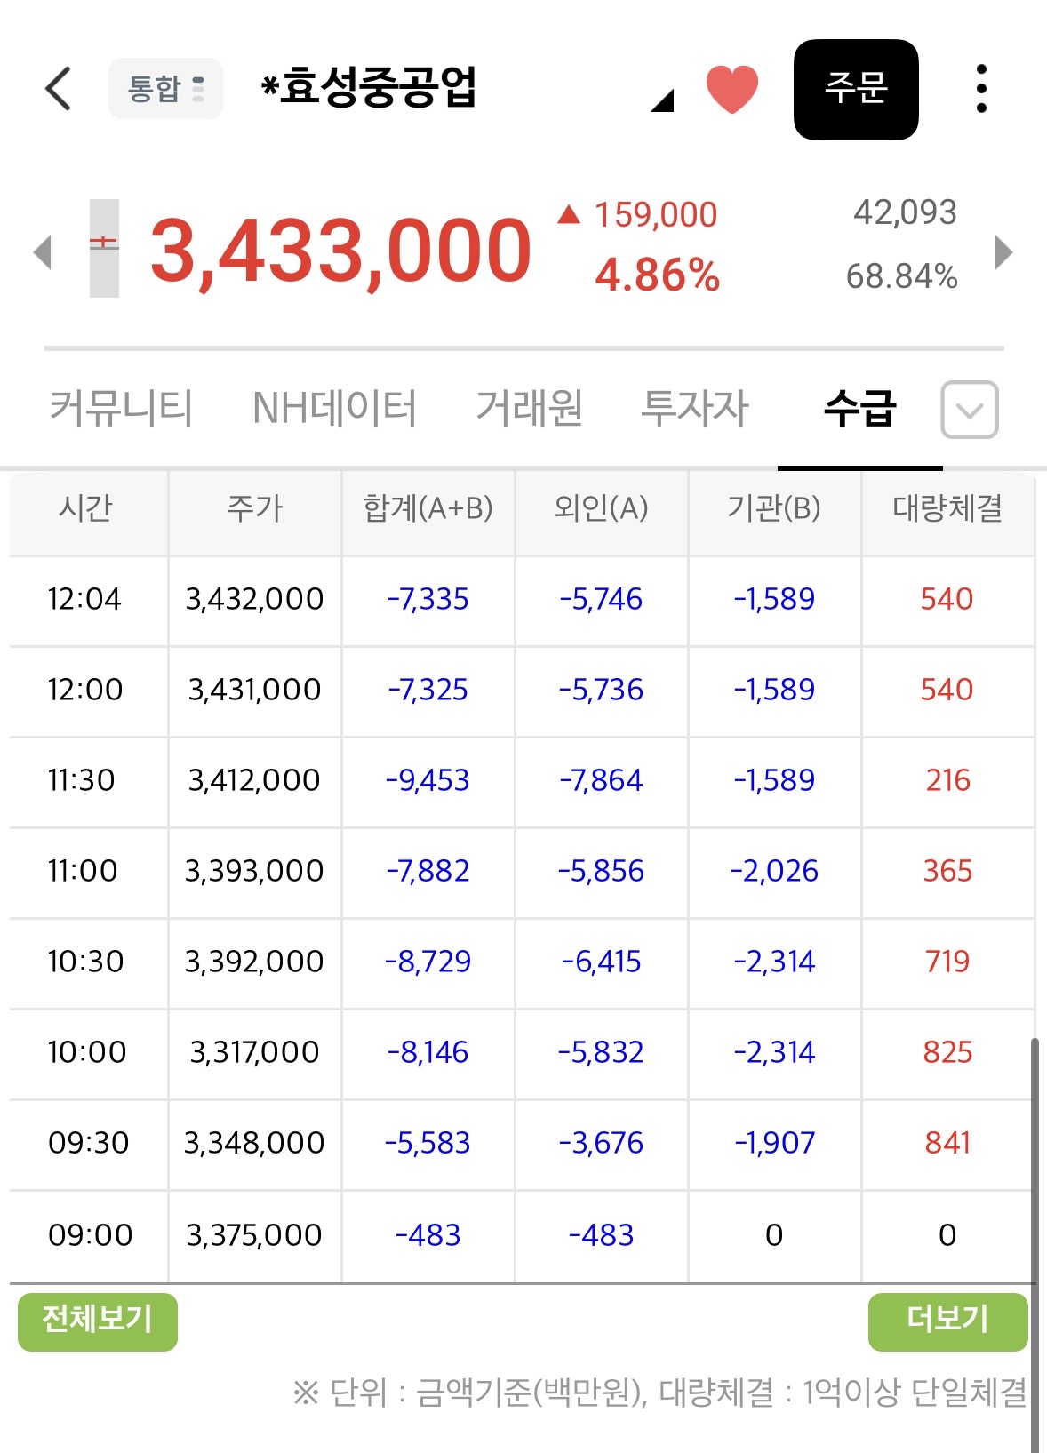Toggle the heart favorite icon
Viewport: 1047px width, 1453px height.
[x=731, y=89]
